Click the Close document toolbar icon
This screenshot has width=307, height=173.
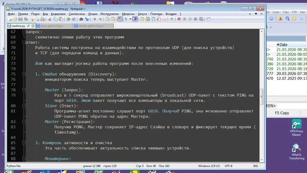click(x=32, y=19)
